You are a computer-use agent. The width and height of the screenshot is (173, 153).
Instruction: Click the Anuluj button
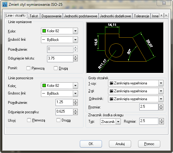point(120,144)
